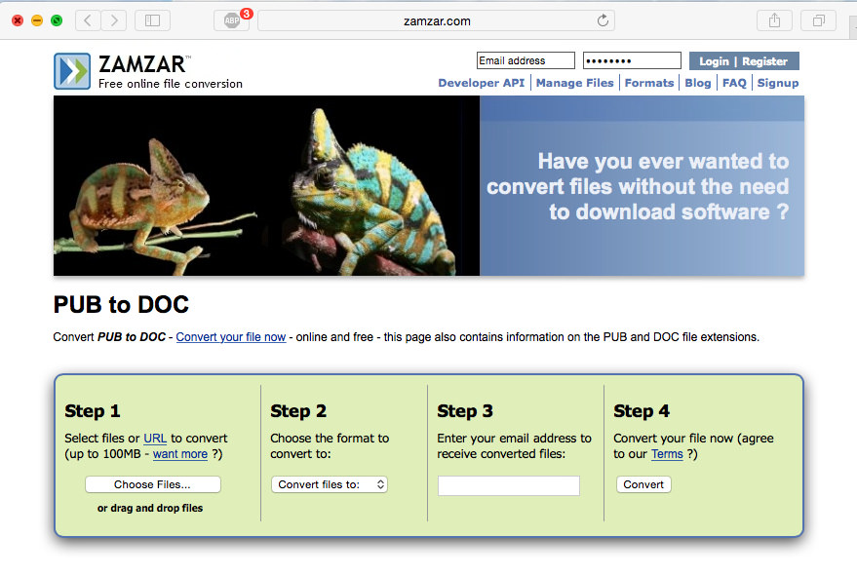Toggle the Safari sidebar icon
857x575 pixels.
tap(152, 20)
